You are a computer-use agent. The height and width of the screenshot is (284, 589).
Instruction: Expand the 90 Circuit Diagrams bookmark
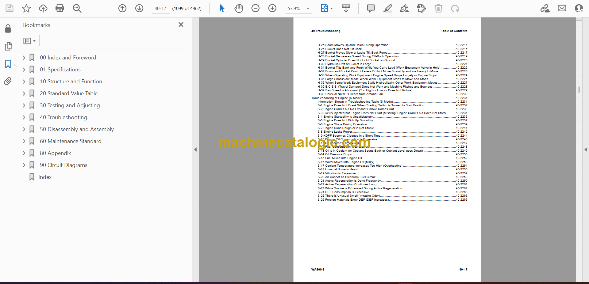[x=24, y=165]
